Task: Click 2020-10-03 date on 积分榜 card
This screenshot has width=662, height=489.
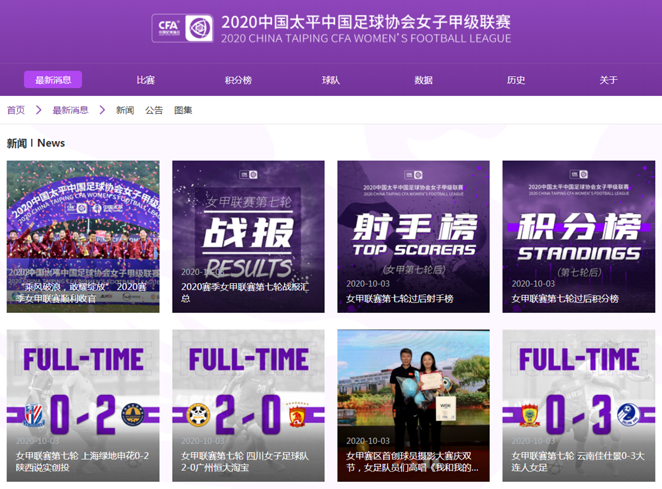Action: tap(533, 283)
